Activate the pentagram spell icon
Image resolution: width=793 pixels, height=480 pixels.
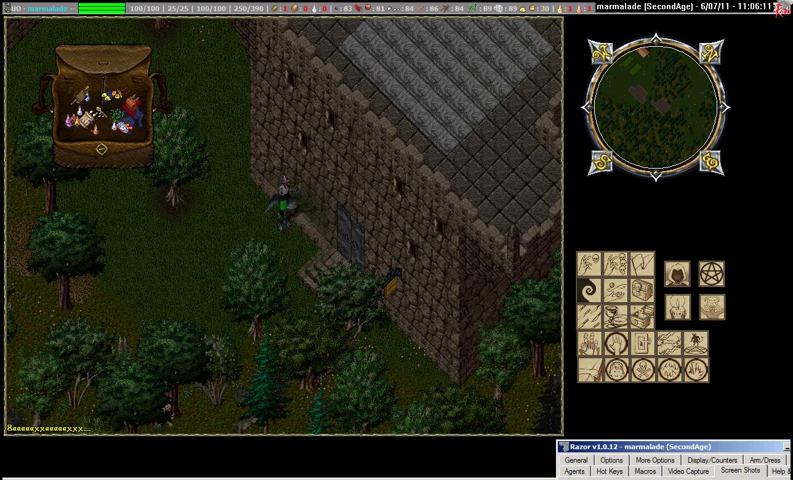click(x=711, y=274)
